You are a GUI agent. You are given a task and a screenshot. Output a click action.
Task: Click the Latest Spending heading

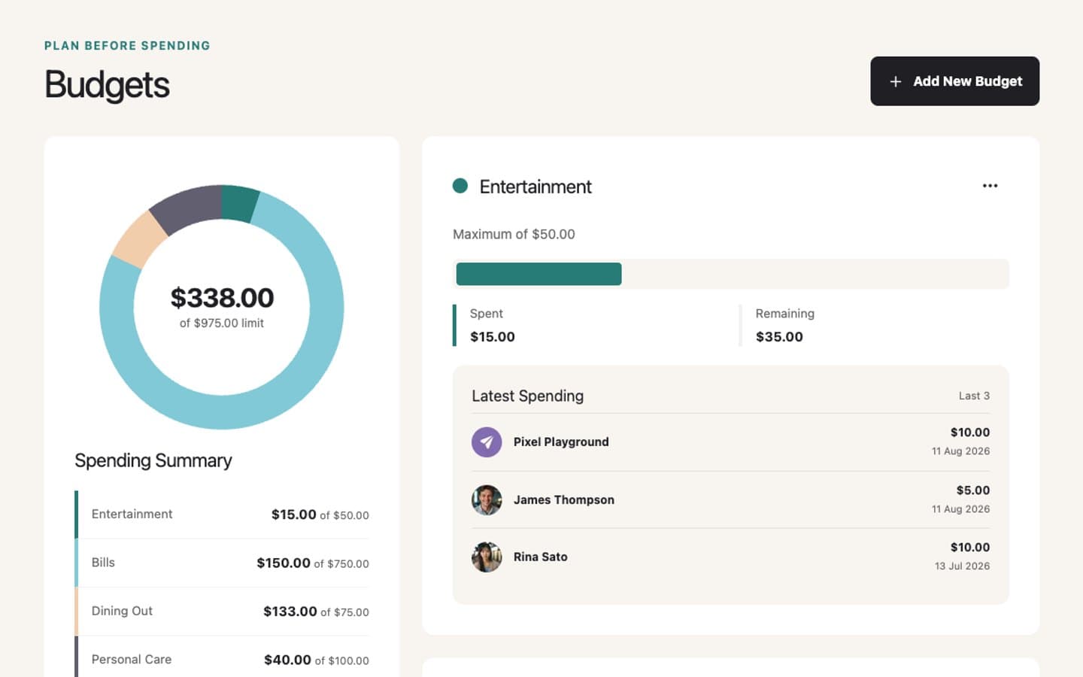click(527, 396)
